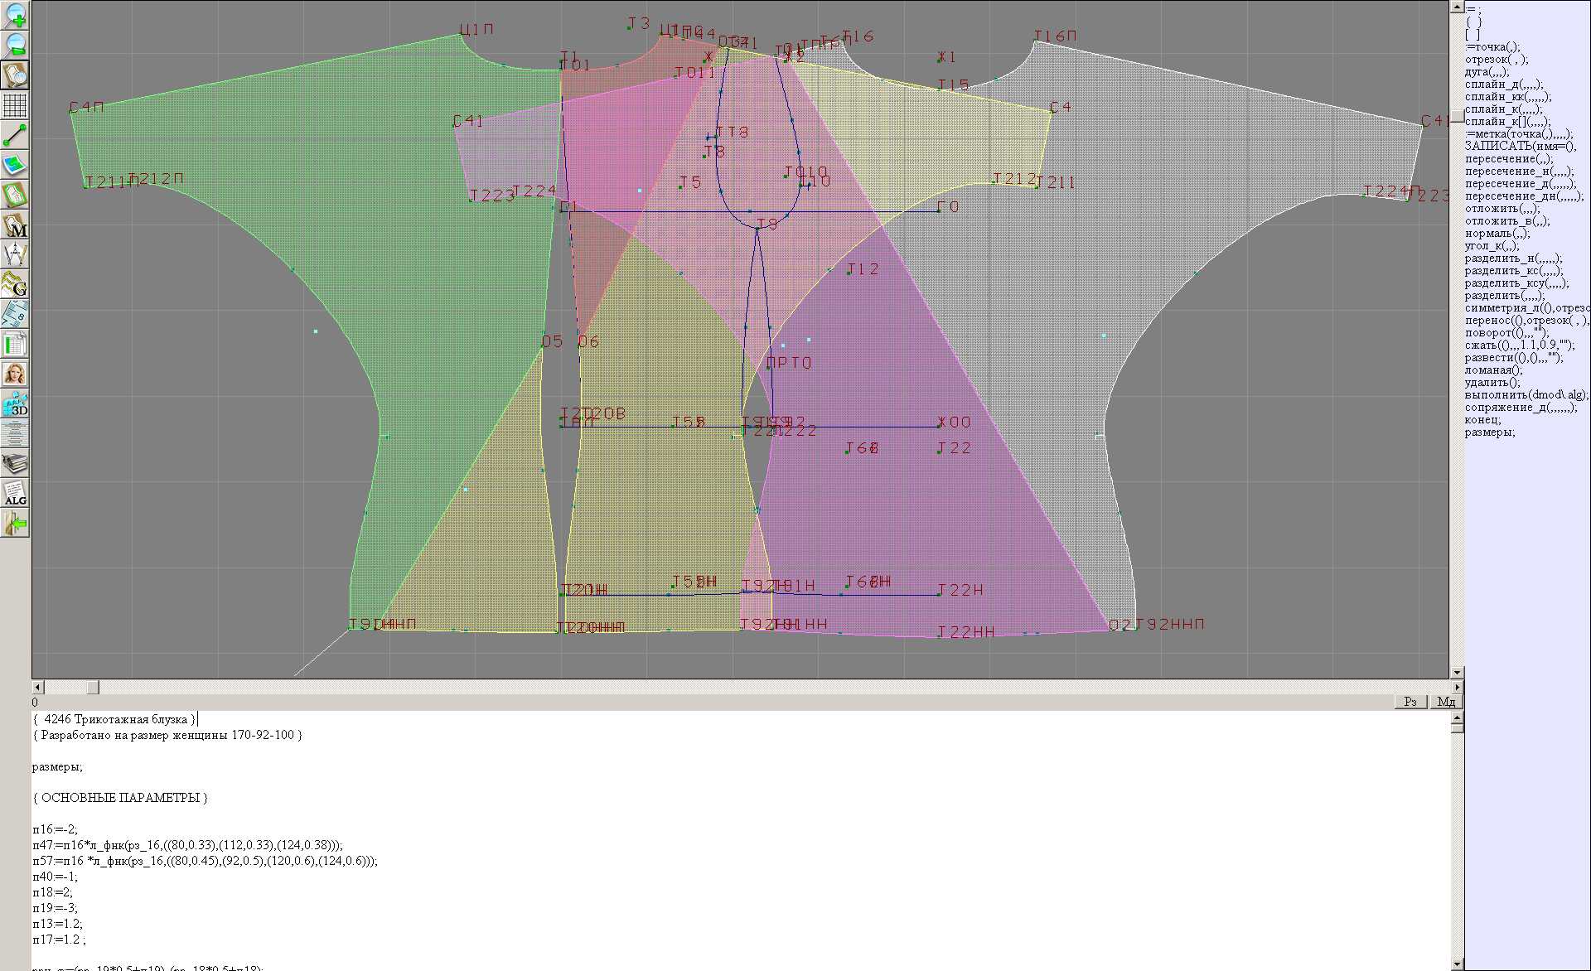Click the green arrow exit icon
Image resolution: width=1591 pixels, height=971 pixels.
click(15, 523)
